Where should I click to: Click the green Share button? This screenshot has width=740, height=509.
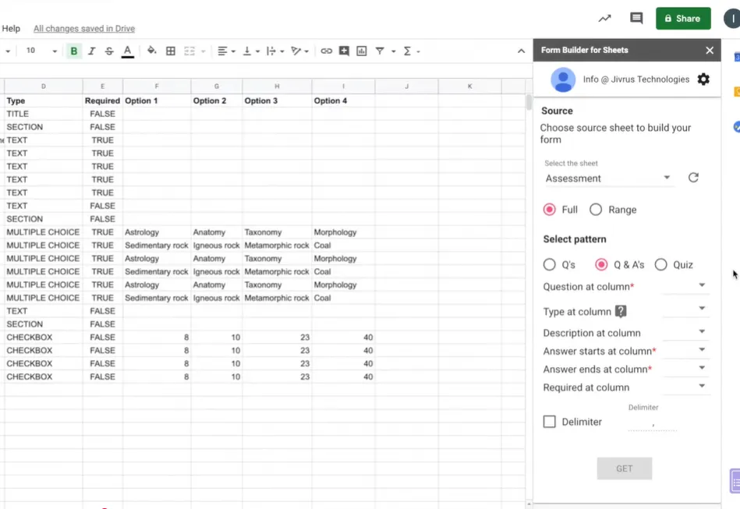click(683, 18)
